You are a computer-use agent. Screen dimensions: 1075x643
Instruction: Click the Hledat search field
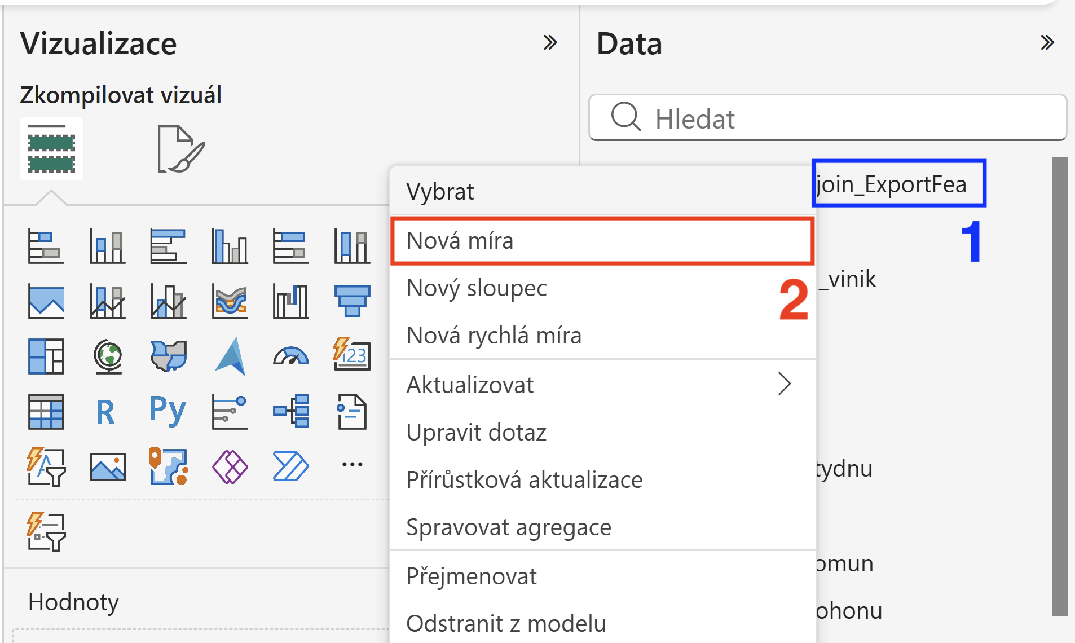click(827, 118)
